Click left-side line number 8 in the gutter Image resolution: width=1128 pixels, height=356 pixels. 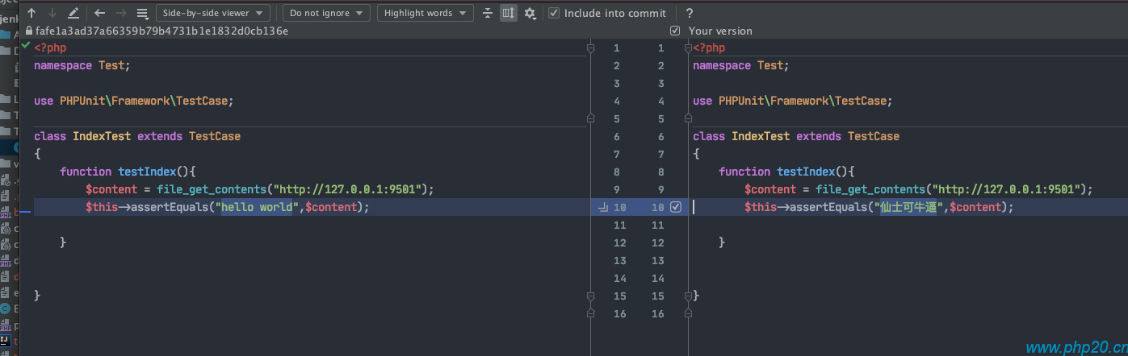tap(617, 172)
